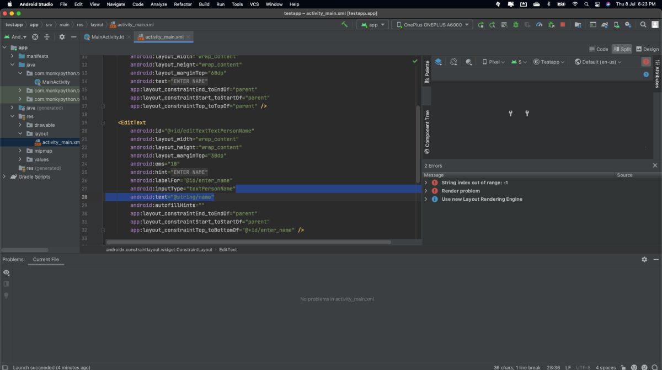
Task: Select MainActivity file in project tree
Action: pos(56,82)
